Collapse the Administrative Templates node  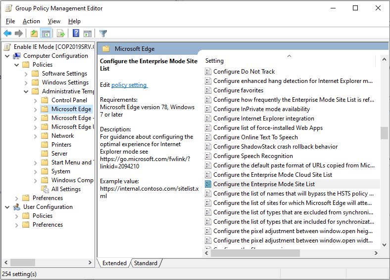tap(26, 91)
